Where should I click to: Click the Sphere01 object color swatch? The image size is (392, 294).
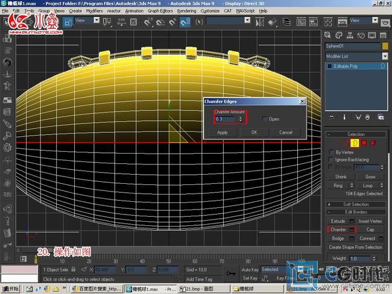click(385, 46)
